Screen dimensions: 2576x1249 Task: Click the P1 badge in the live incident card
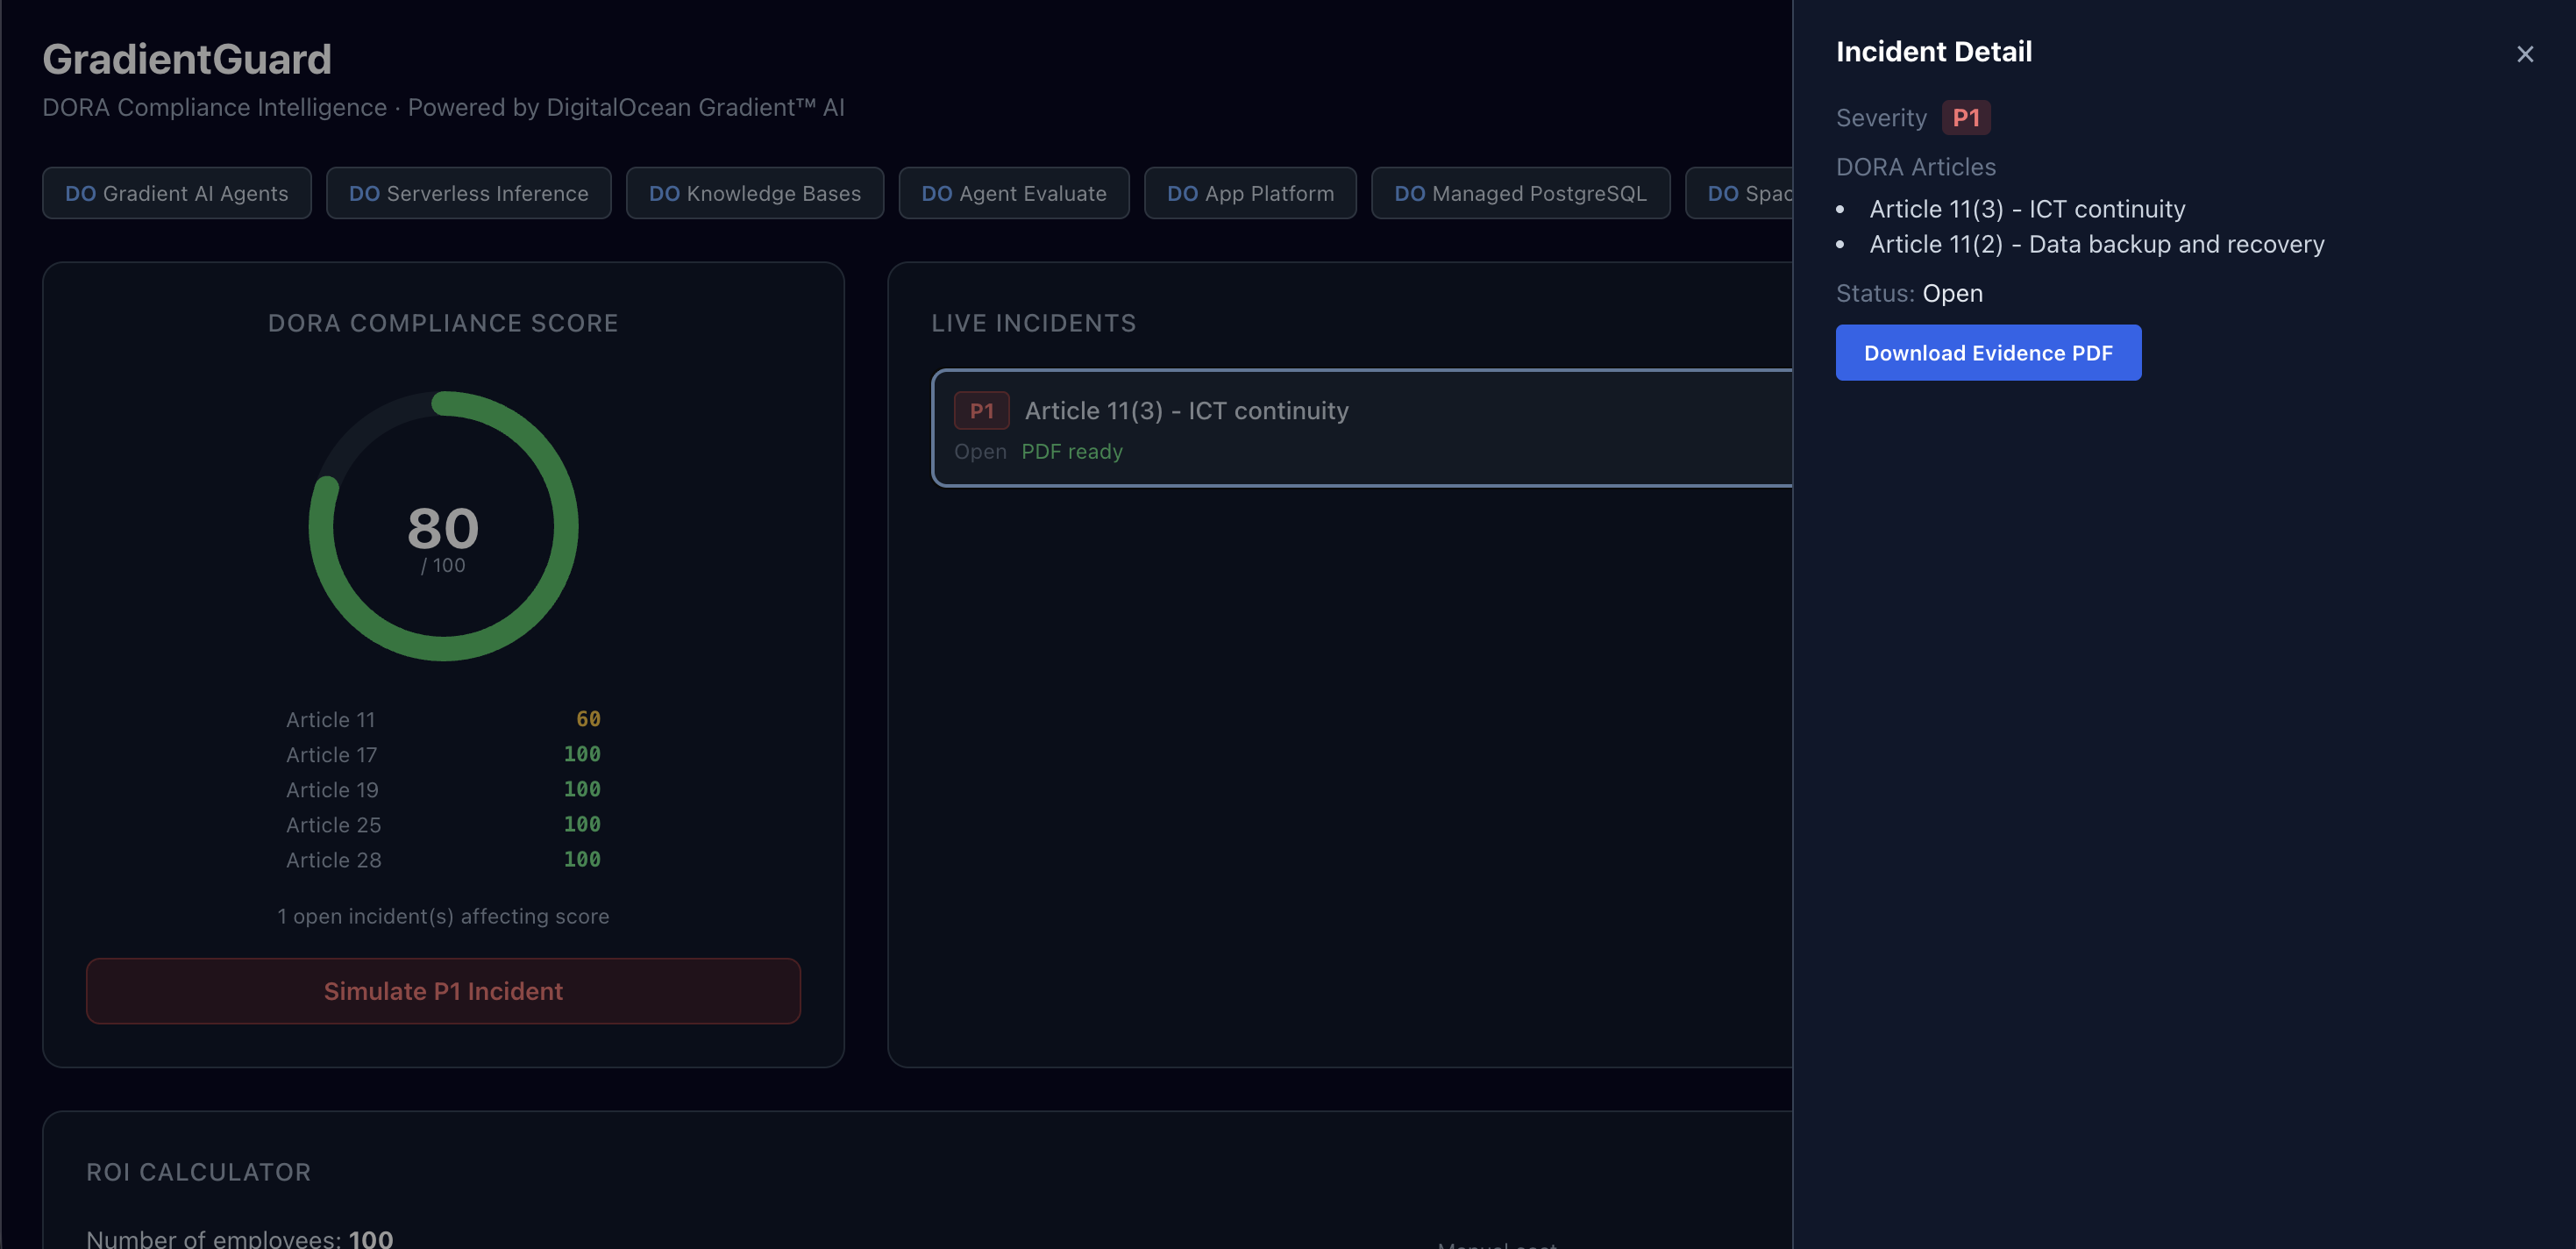click(x=981, y=411)
